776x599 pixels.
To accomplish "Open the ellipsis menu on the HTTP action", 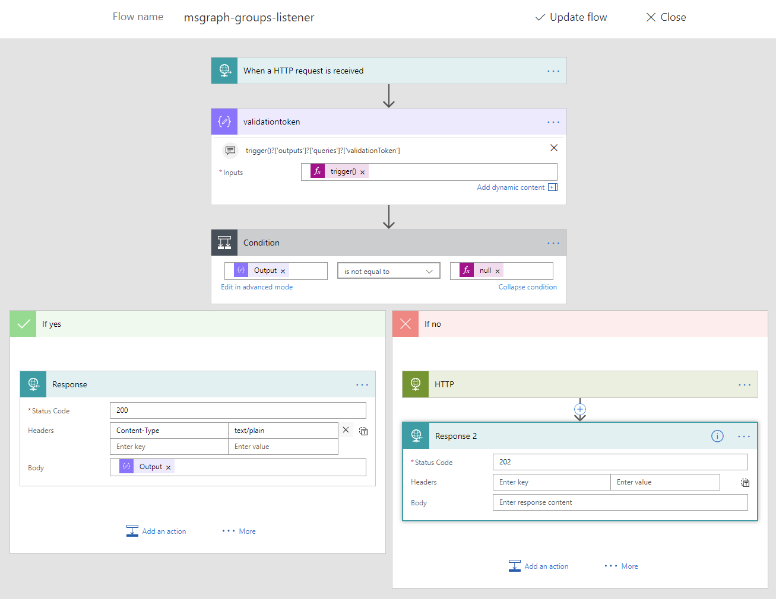I will [x=744, y=385].
